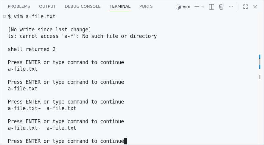Image resolution: width=264 pixels, height=145 pixels.
Task: Click the gray terminal scrollbar thumb
Action: click(x=260, y=62)
